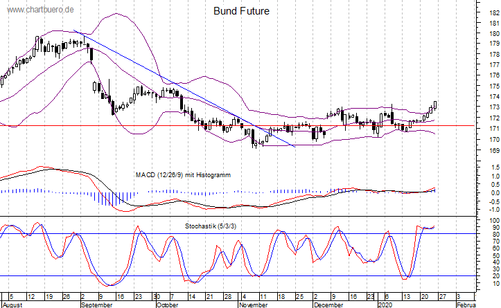This screenshot has width=501, height=308.
Task: Click the date label 27 after January 20
Action: tap(443, 297)
